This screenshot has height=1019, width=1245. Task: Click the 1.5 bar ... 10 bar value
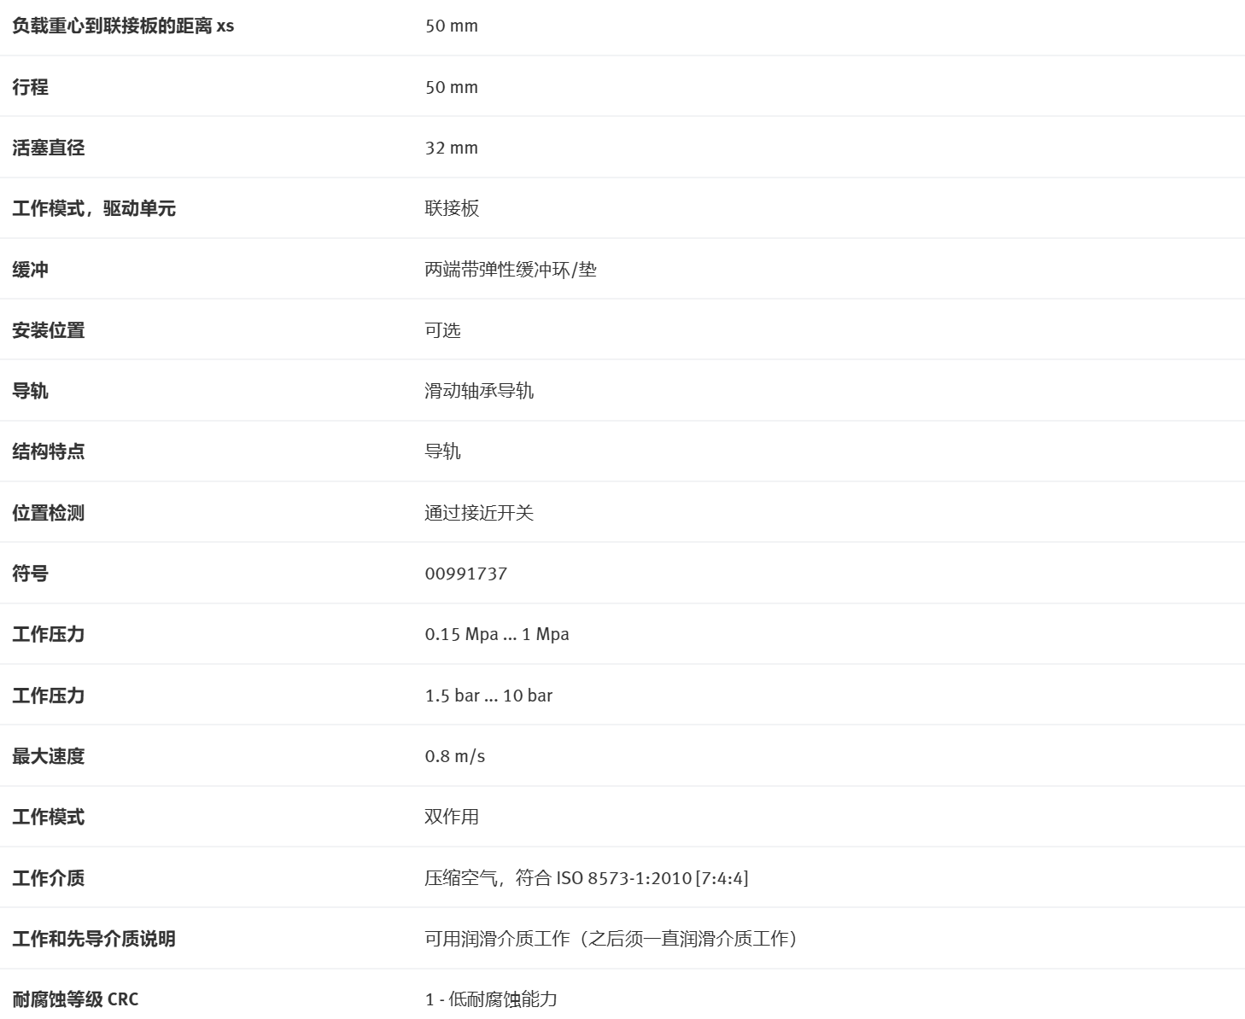(488, 696)
